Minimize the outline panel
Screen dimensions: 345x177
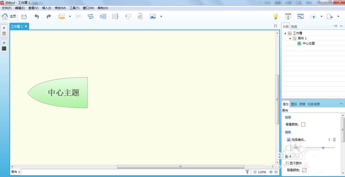click(x=341, y=26)
